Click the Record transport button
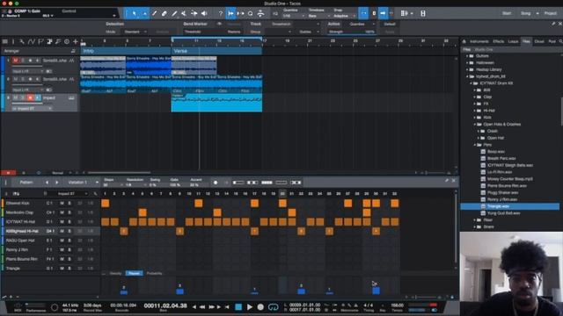This screenshot has height=316, width=563. [x=260, y=307]
